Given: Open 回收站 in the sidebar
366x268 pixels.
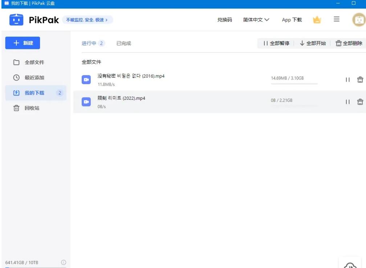Looking at the screenshot, I should point(36,108).
